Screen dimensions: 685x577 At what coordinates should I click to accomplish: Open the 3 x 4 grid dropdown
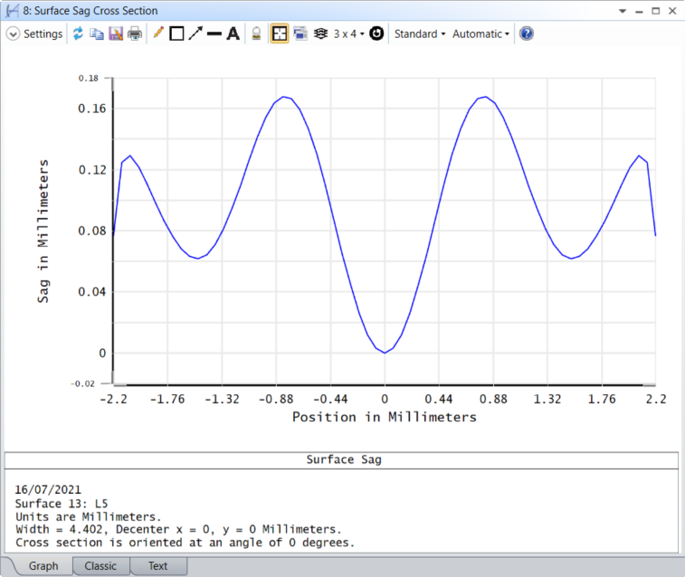[x=348, y=33]
